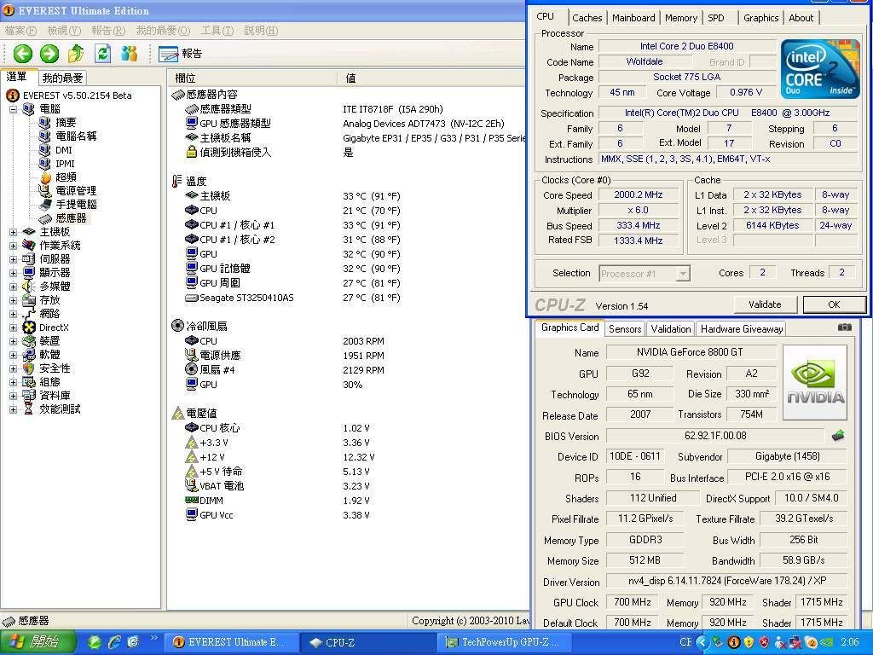Expand the 資料庫 tree node

[x=14, y=396]
